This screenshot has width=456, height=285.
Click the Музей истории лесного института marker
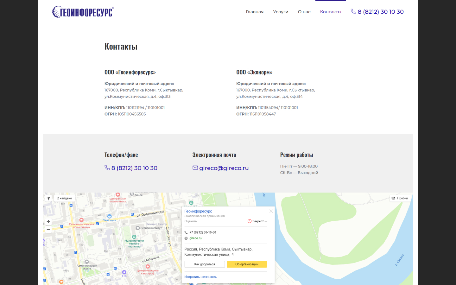pos(134,237)
